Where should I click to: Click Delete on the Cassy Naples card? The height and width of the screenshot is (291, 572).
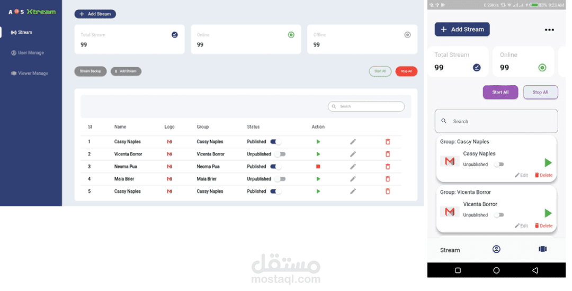(543, 175)
